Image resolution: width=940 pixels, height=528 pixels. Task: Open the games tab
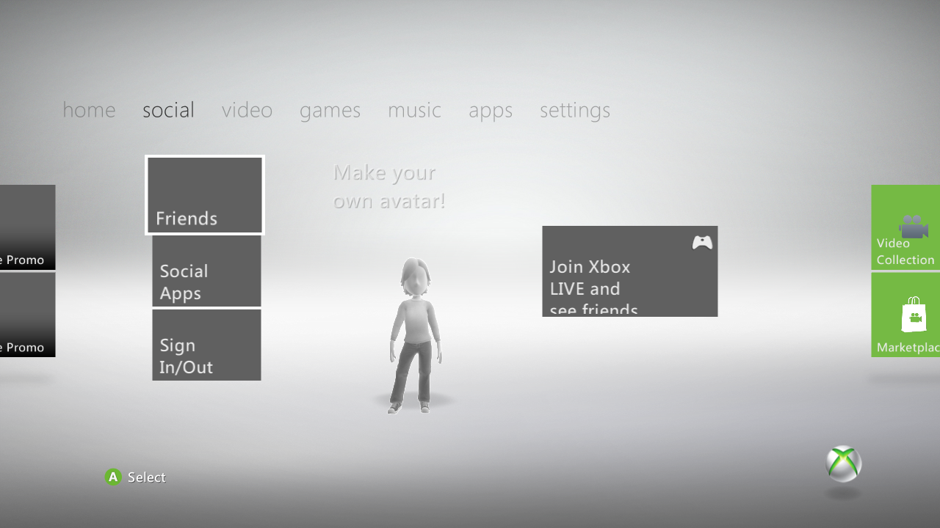330,111
